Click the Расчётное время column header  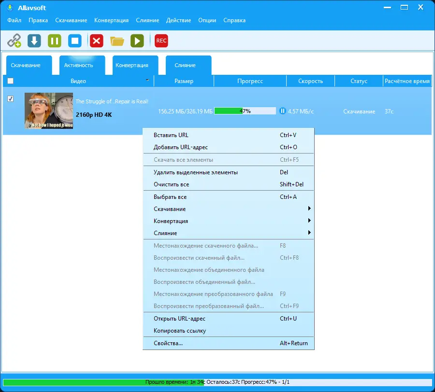407,81
